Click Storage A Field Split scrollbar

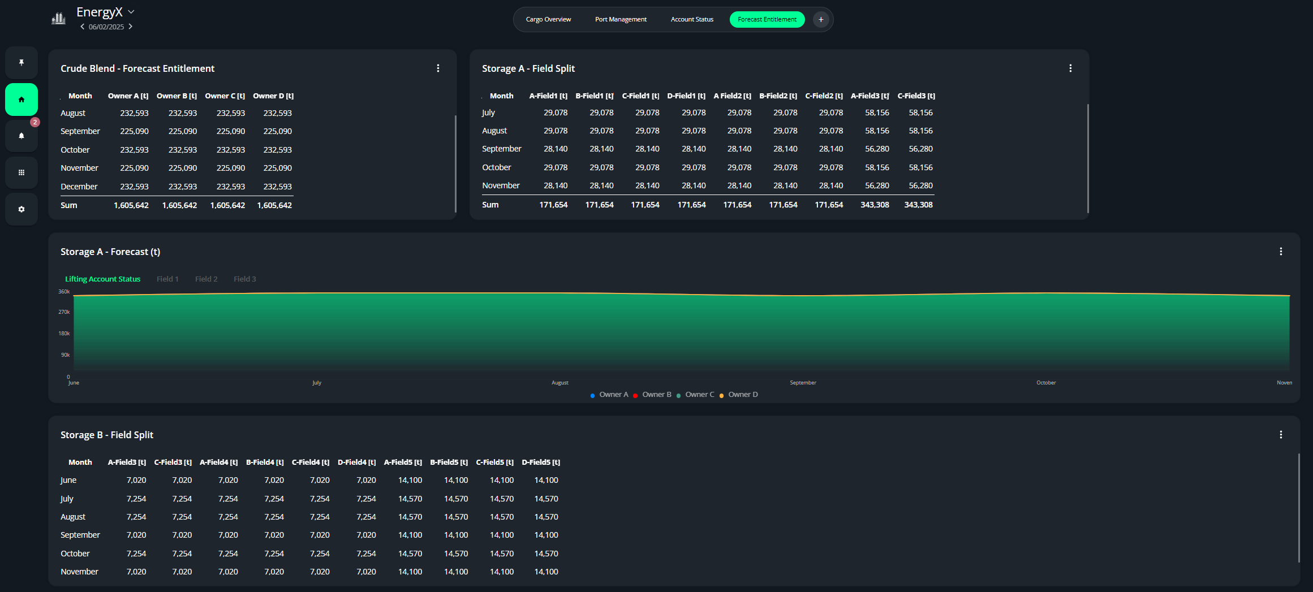click(x=1088, y=158)
